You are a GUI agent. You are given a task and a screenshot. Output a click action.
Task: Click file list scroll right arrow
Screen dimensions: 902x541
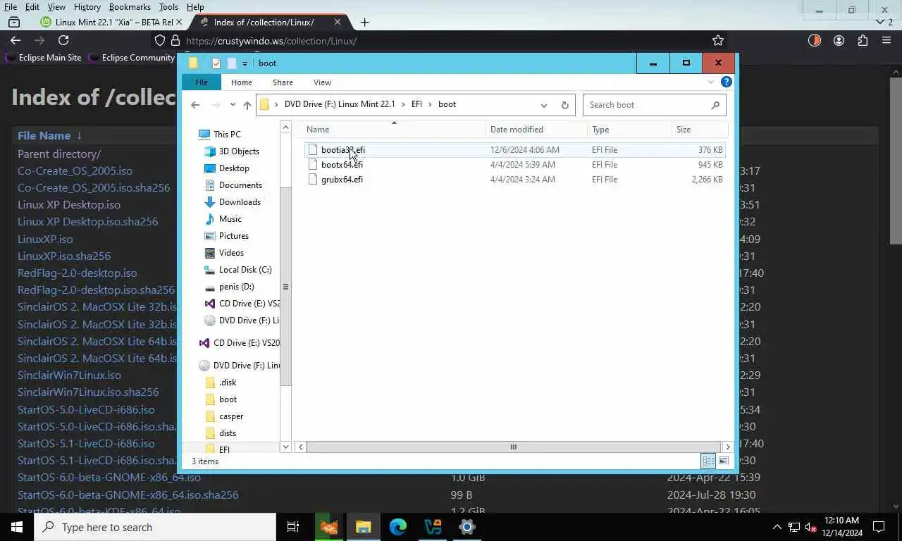click(x=728, y=447)
